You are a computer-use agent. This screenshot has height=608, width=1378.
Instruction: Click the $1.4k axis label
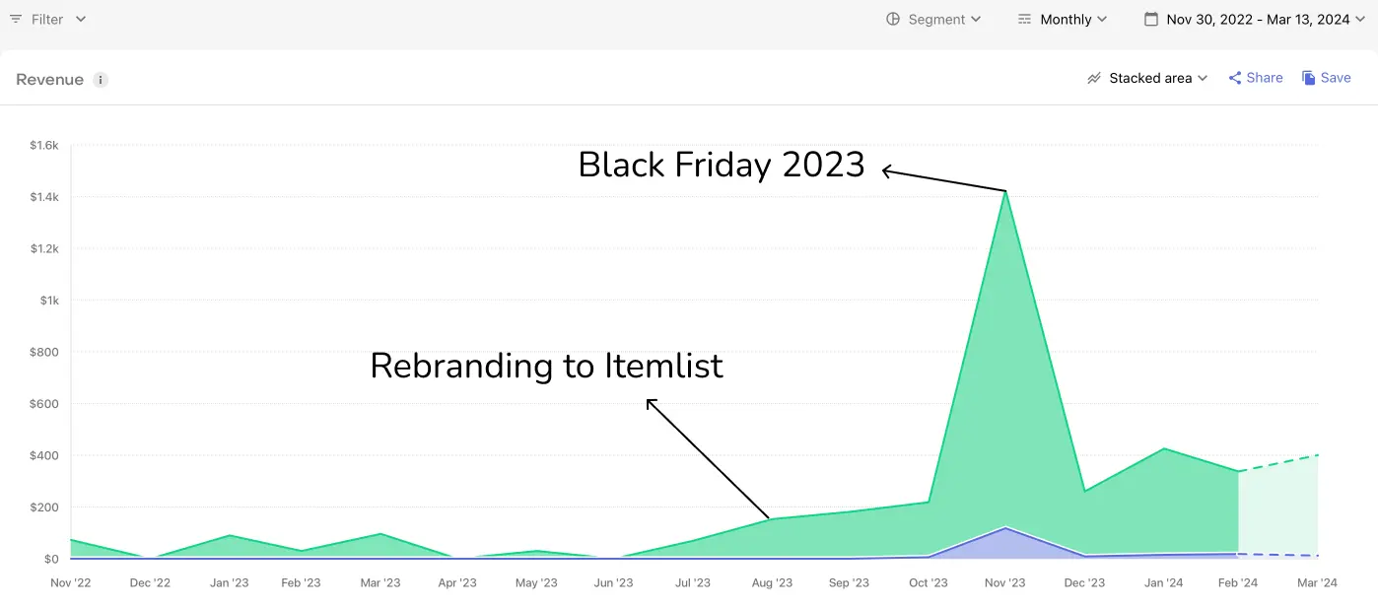tap(44, 197)
